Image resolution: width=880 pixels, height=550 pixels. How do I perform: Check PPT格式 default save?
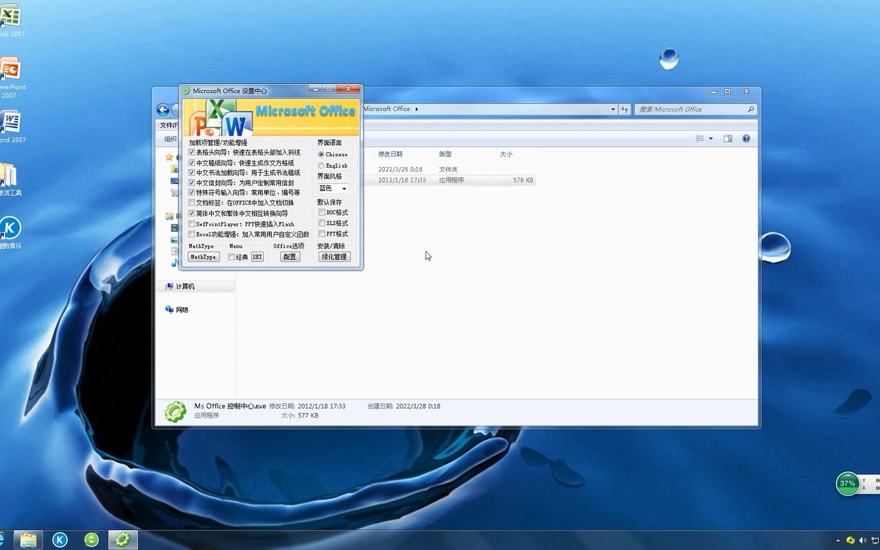tap(322, 234)
